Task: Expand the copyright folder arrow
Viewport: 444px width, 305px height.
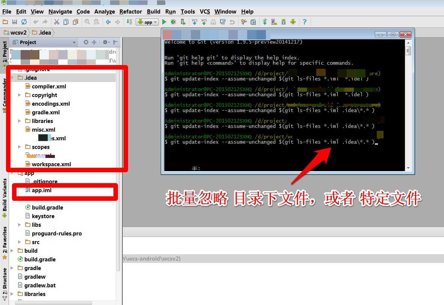Action: pos(19,95)
